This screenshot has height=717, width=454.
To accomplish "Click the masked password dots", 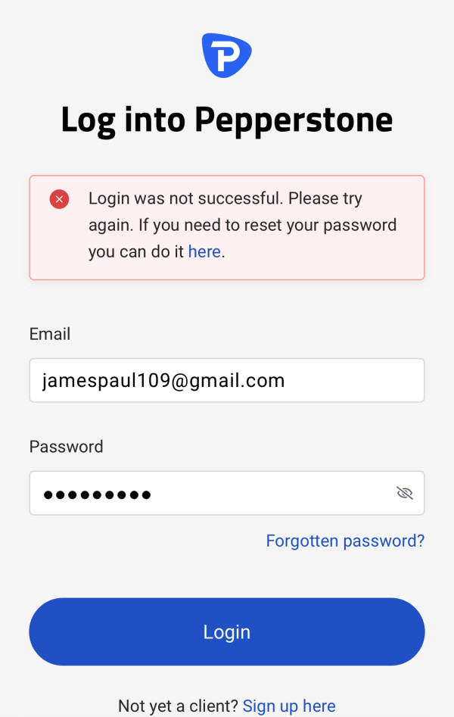I will (97, 494).
